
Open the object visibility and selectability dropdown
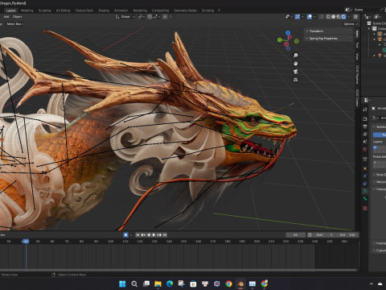(289, 17)
